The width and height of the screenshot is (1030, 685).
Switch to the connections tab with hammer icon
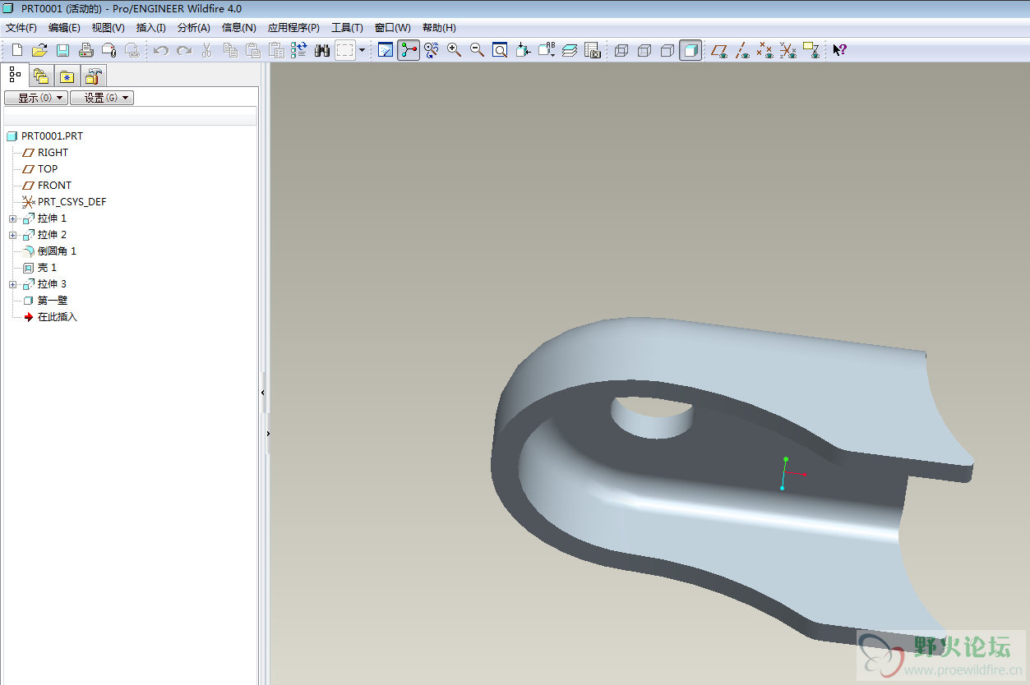click(94, 76)
